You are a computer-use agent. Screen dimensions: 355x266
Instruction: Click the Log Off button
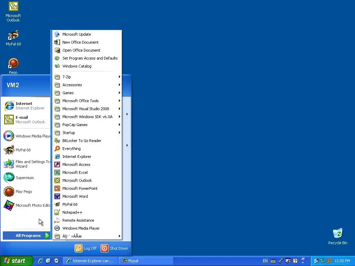(x=86, y=248)
